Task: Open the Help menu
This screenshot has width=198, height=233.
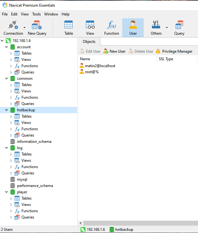Action: tap(65, 14)
